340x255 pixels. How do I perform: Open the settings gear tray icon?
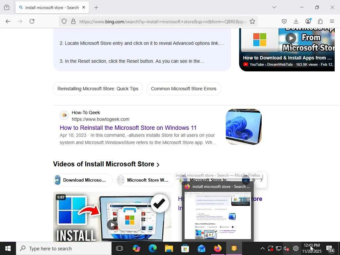[296, 248]
